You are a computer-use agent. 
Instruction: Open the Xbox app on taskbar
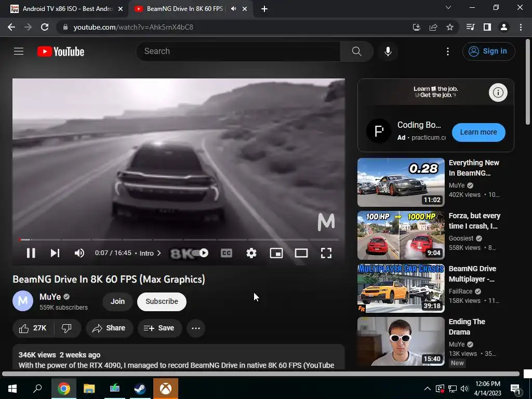tap(166, 389)
